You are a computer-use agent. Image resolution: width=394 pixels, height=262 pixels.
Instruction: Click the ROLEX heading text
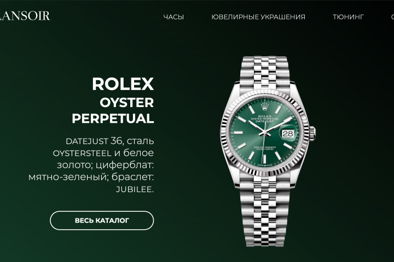pyautogui.click(x=123, y=84)
